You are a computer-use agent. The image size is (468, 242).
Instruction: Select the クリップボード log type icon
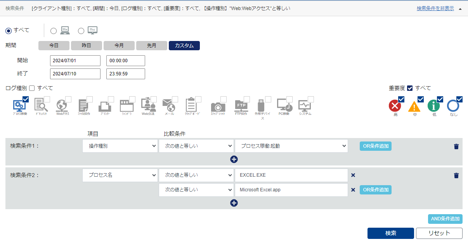click(191, 105)
